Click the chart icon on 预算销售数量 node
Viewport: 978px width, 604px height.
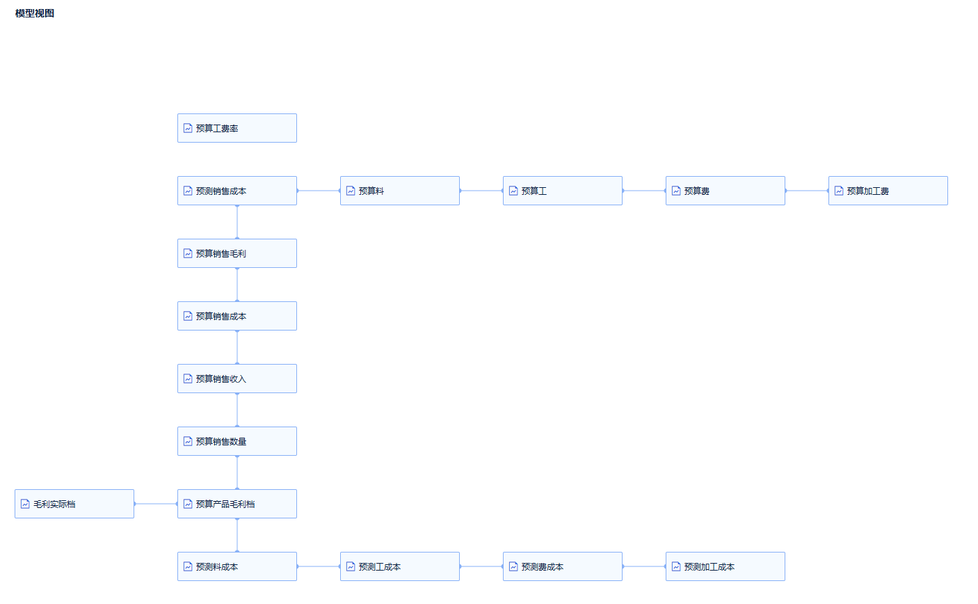[x=188, y=441]
